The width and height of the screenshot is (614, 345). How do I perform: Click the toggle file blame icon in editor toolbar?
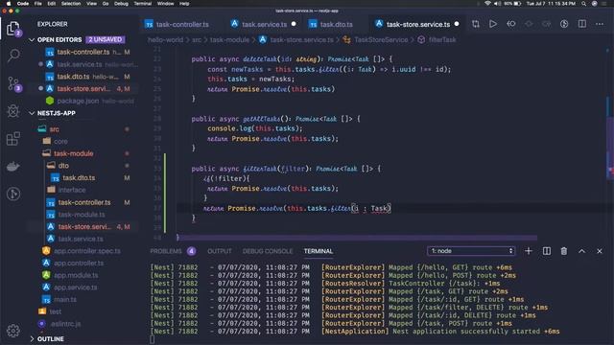564,24
